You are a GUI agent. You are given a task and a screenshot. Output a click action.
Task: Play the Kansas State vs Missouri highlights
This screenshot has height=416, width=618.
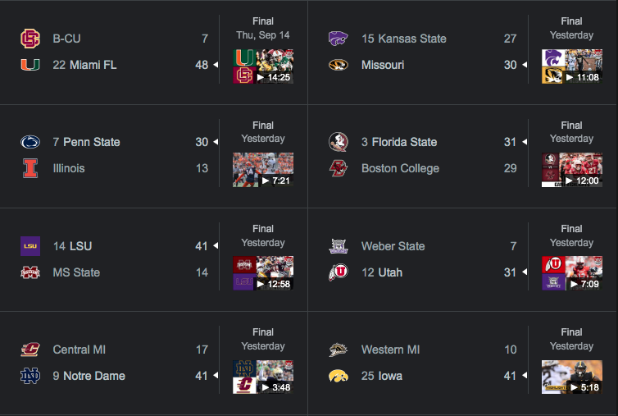coord(572,66)
